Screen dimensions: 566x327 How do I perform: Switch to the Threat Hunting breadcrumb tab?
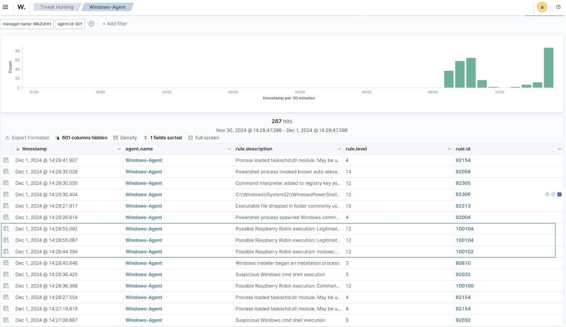57,7
